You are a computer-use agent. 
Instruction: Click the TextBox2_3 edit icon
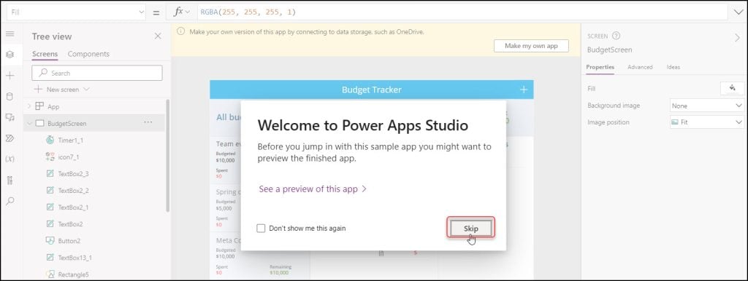click(x=50, y=173)
